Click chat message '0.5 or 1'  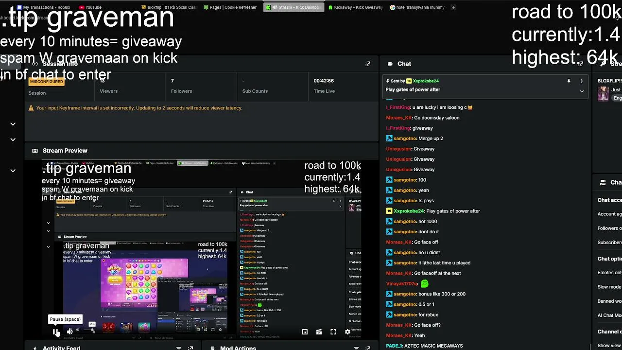(x=427, y=304)
